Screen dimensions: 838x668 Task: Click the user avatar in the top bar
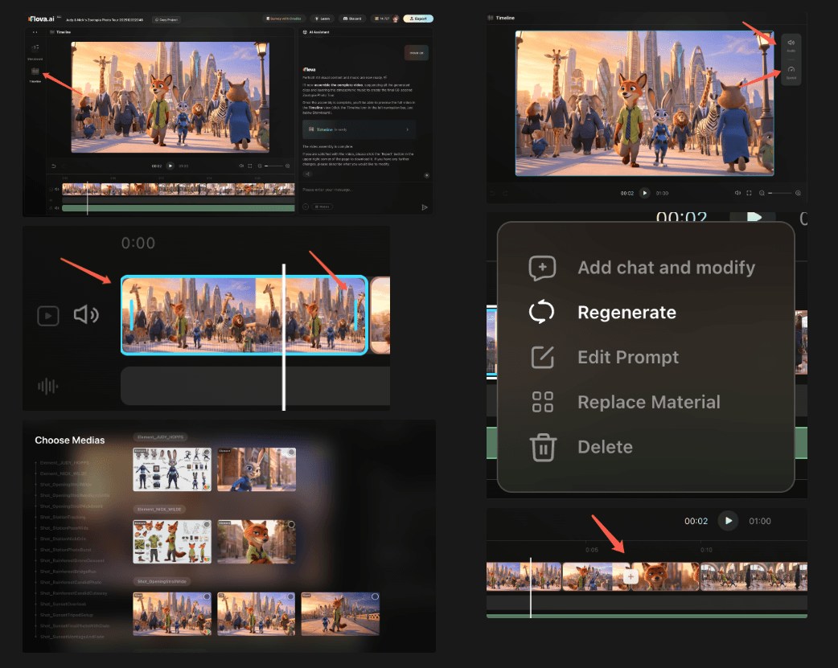point(396,18)
